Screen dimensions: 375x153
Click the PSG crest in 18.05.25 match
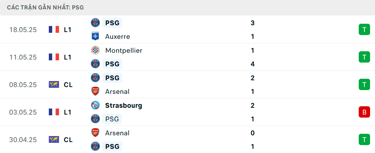click(95, 23)
